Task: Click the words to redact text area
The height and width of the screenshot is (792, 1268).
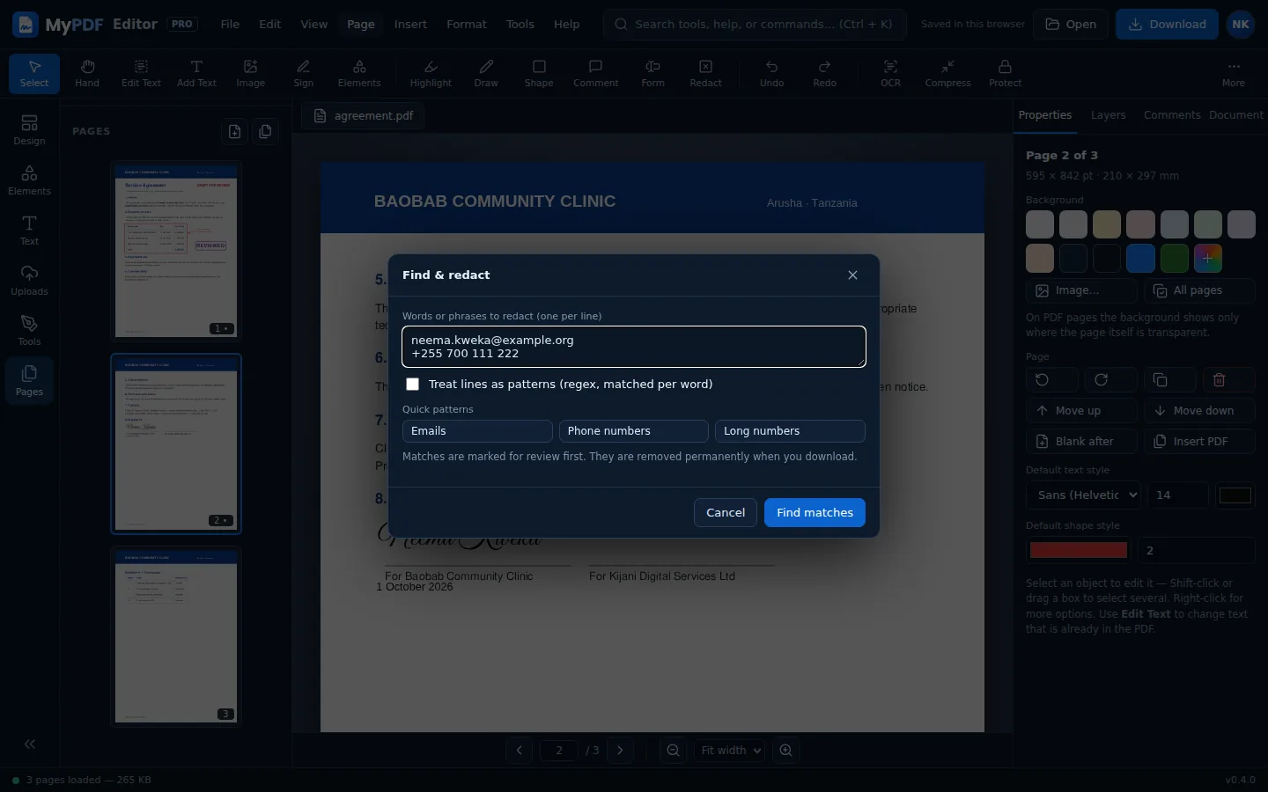Action: pyautogui.click(x=634, y=347)
